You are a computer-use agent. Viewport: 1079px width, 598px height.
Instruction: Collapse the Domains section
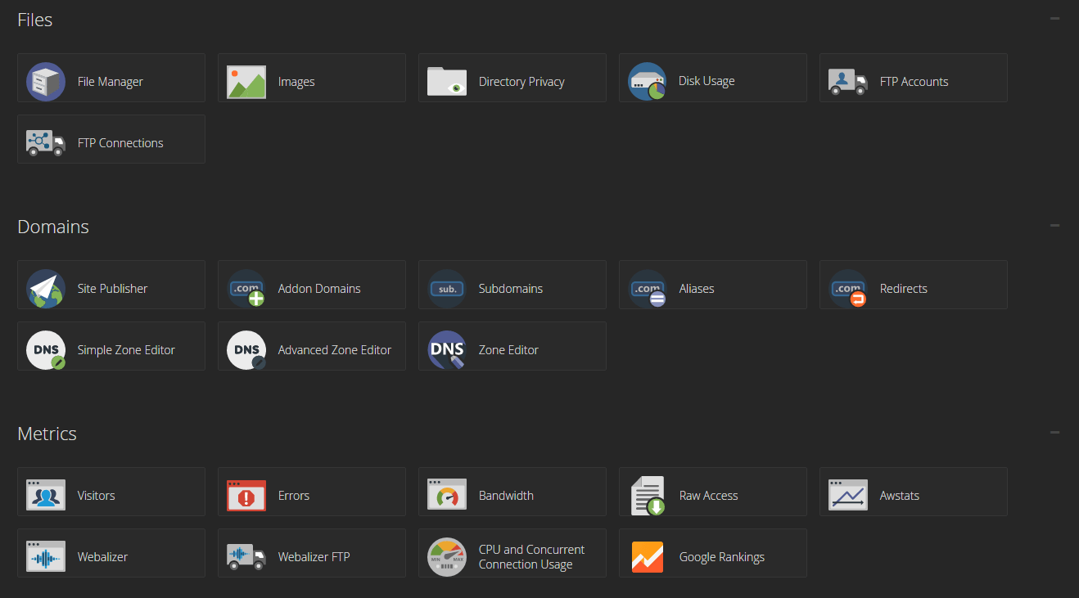tap(1054, 226)
